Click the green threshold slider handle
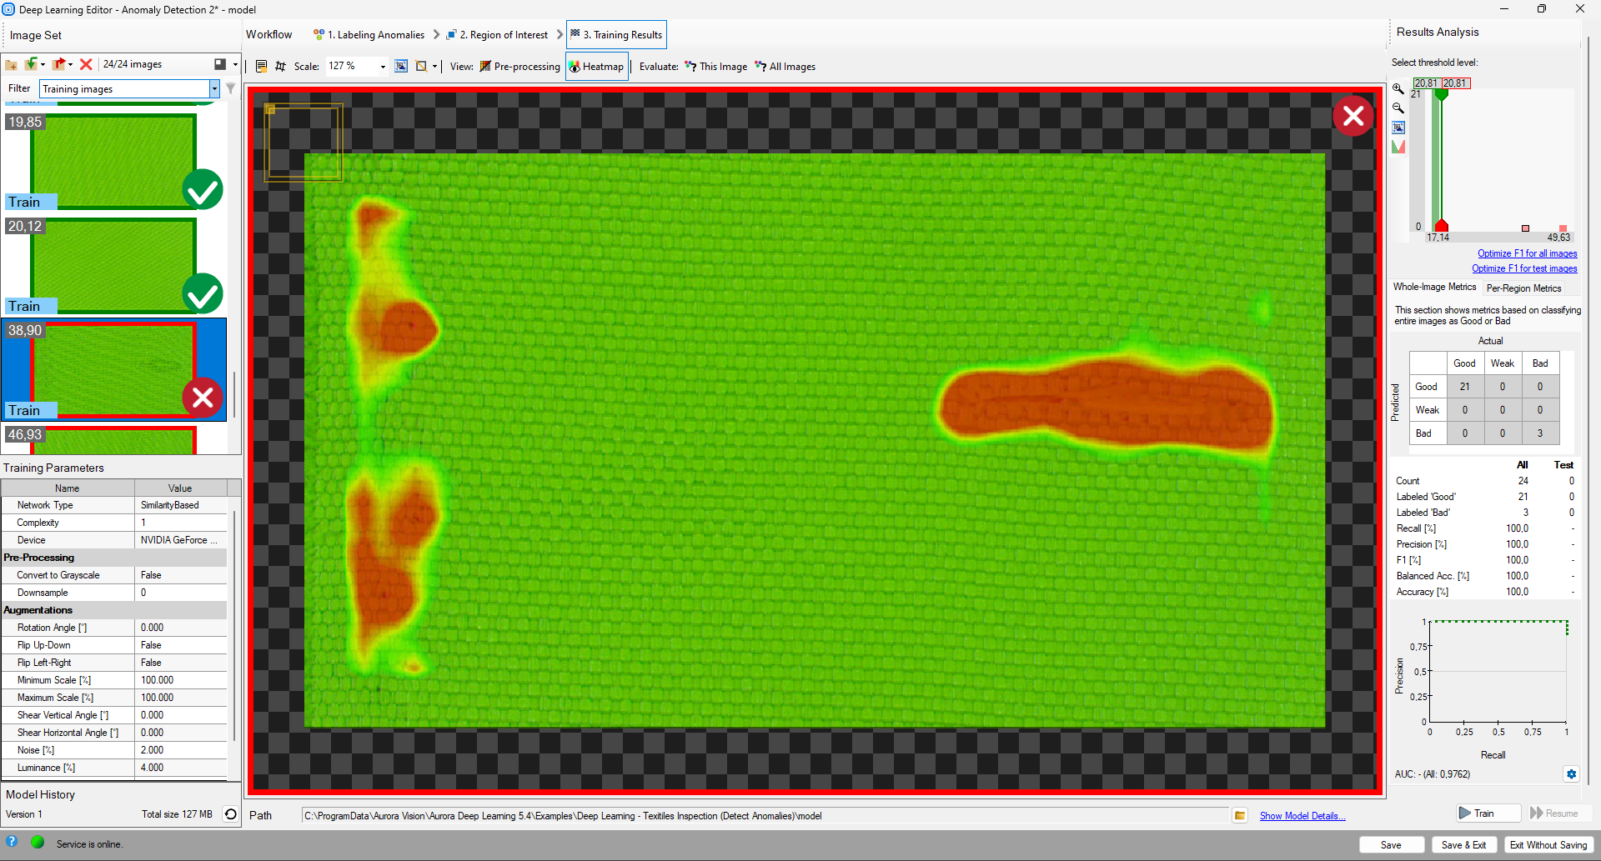 [1441, 94]
